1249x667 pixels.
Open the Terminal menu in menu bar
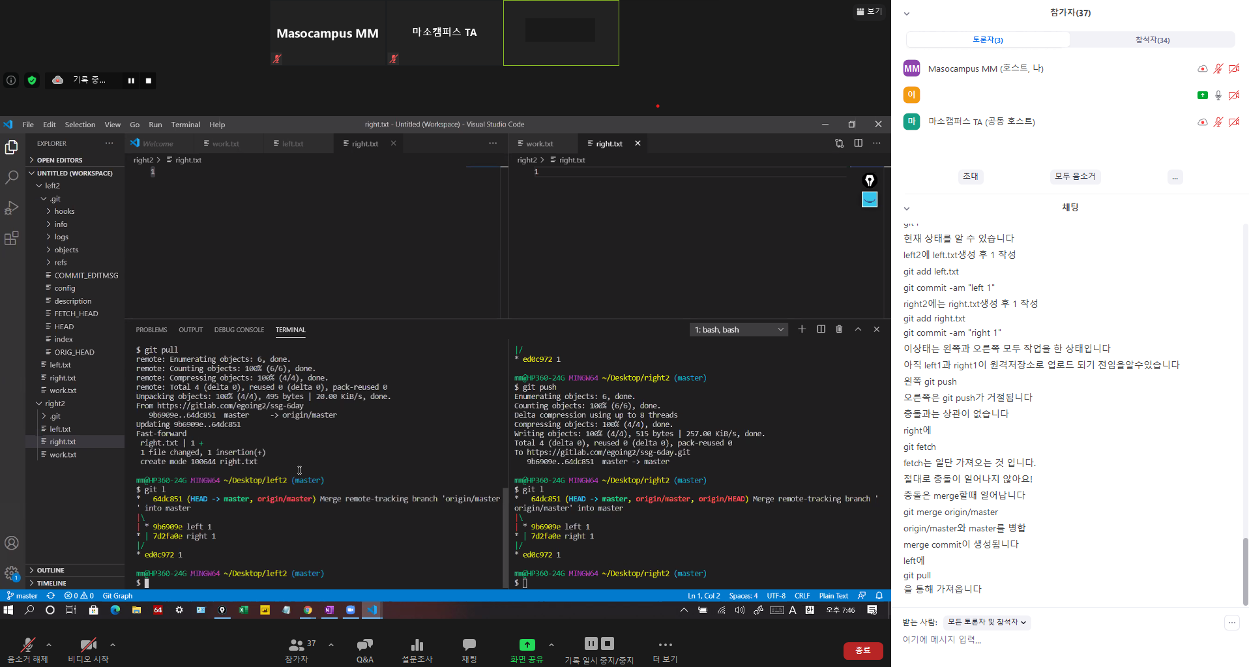tap(185, 125)
